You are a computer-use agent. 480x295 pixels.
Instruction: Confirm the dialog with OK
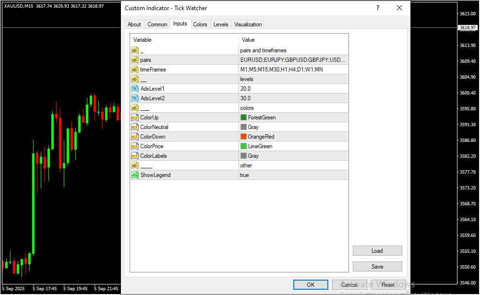pyautogui.click(x=311, y=284)
